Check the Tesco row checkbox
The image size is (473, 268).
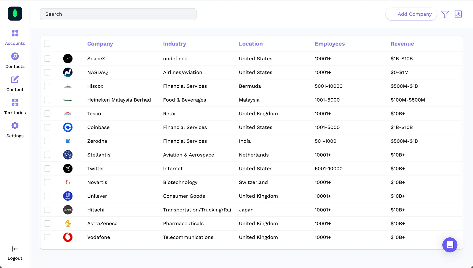tap(47, 114)
